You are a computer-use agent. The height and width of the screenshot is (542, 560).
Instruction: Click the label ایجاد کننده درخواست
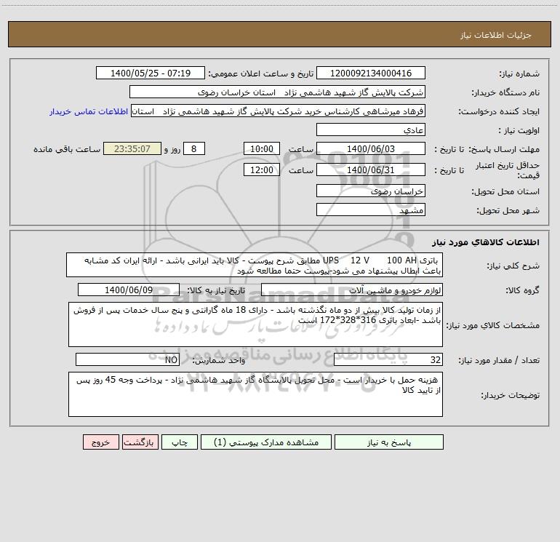(499, 111)
